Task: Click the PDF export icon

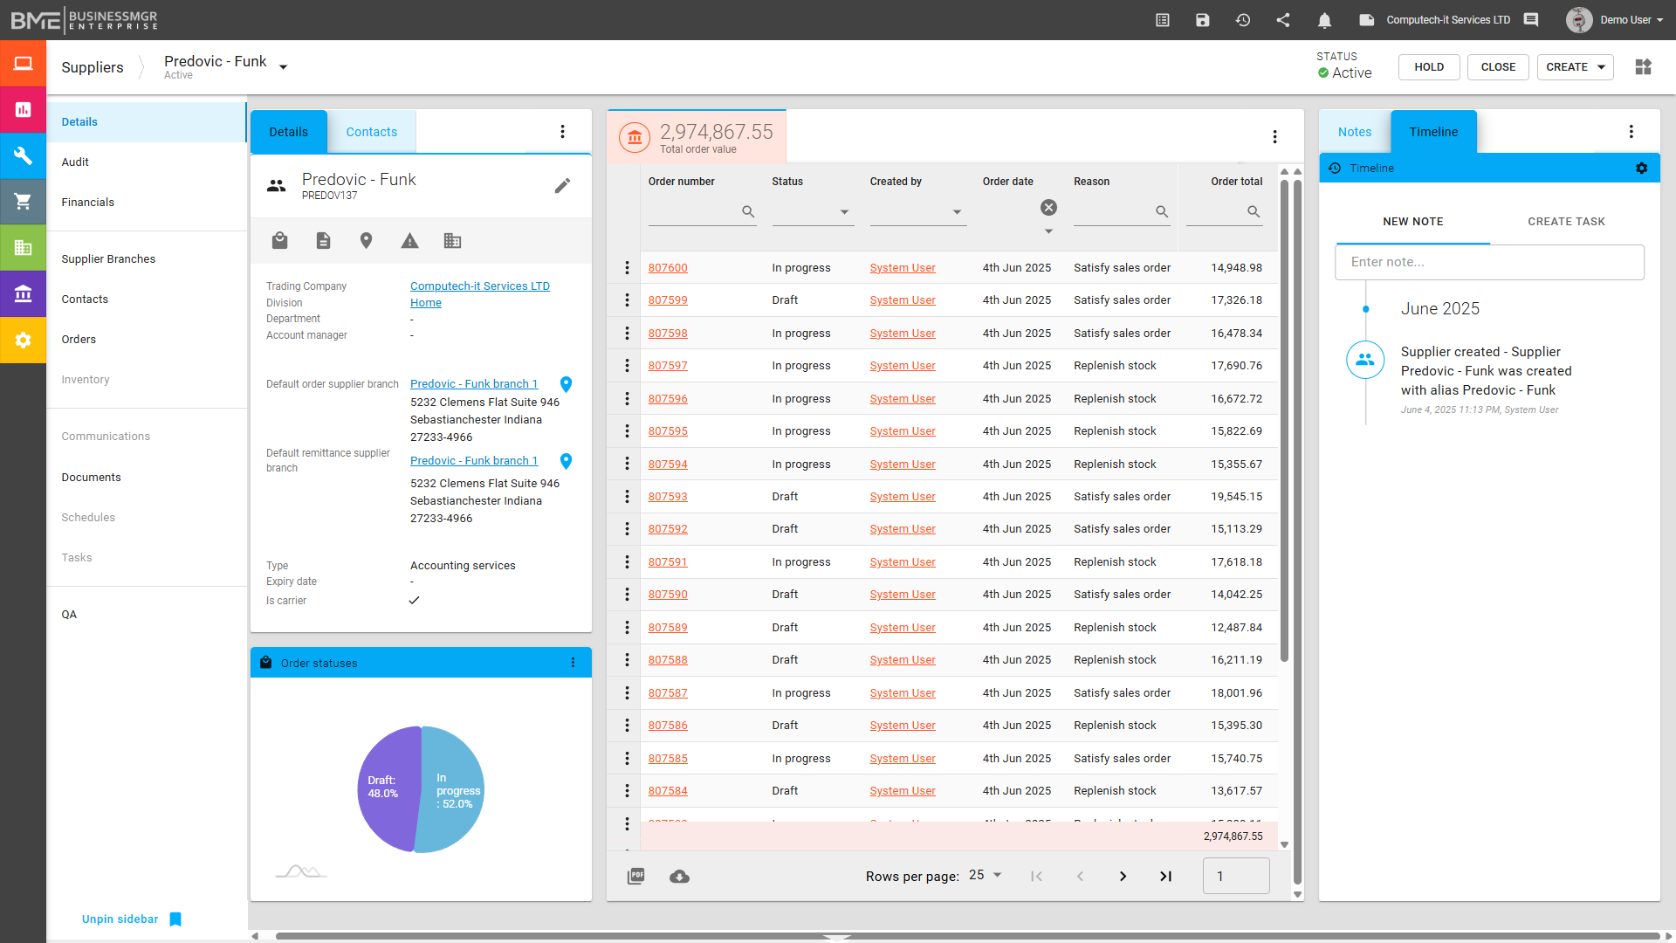Action: (x=636, y=876)
